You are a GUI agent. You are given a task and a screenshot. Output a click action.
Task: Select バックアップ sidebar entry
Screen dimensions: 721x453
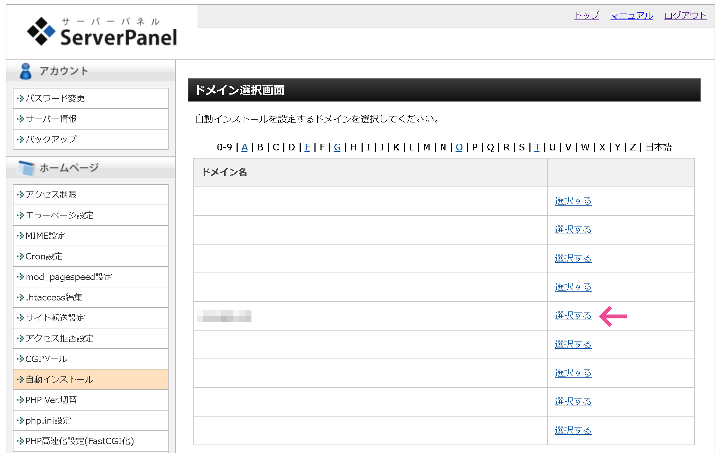tap(51, 139)
